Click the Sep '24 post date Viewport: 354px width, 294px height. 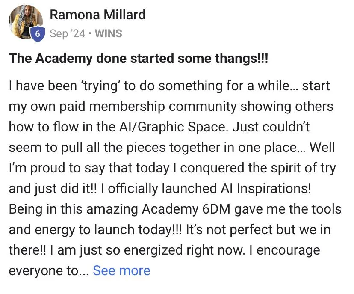67,33
